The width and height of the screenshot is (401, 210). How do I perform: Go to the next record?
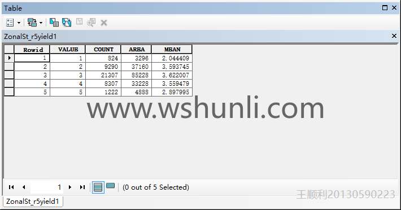(70, 187)
